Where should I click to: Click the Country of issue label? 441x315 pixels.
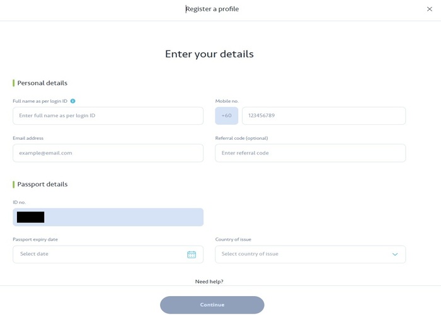[x=233, y=239]
